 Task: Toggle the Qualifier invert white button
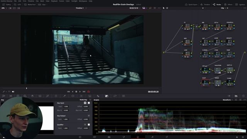[89, 124]
